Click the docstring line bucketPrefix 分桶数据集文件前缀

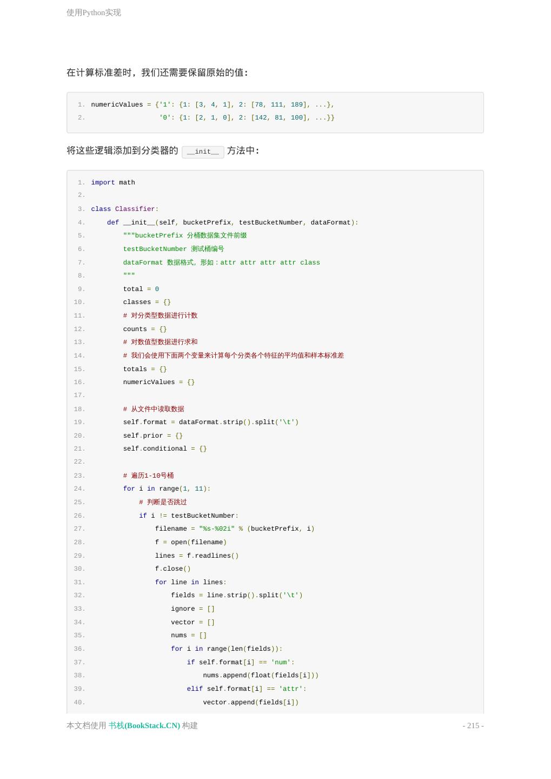185,235
